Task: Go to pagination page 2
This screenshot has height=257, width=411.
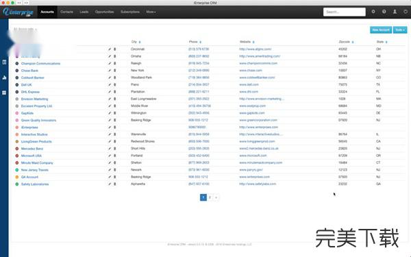Action: pos(210,197)
